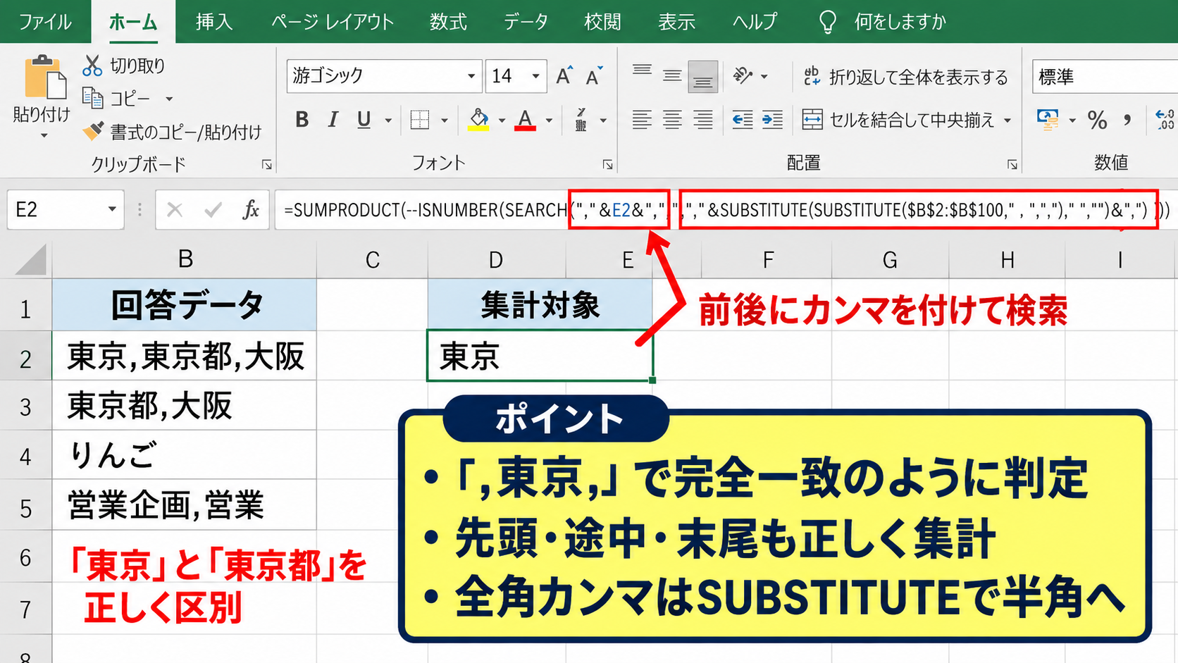Switch to the 挿入 tab

click(x=214, y=22)
